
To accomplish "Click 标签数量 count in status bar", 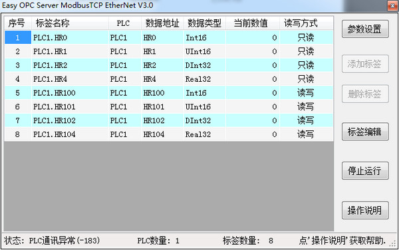I will 248,241.
